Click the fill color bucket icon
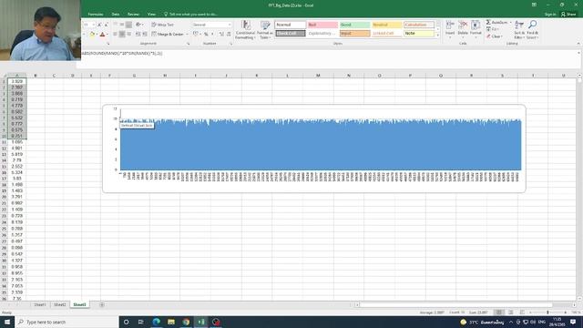The width and height of the screenshot is (583, 328). (92, 35)
